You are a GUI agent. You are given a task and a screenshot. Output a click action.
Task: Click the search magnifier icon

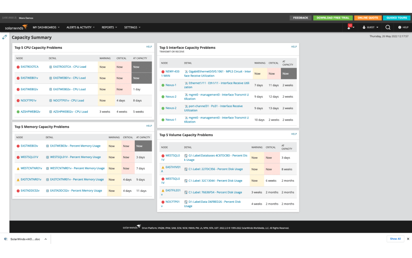click(388, 27)
